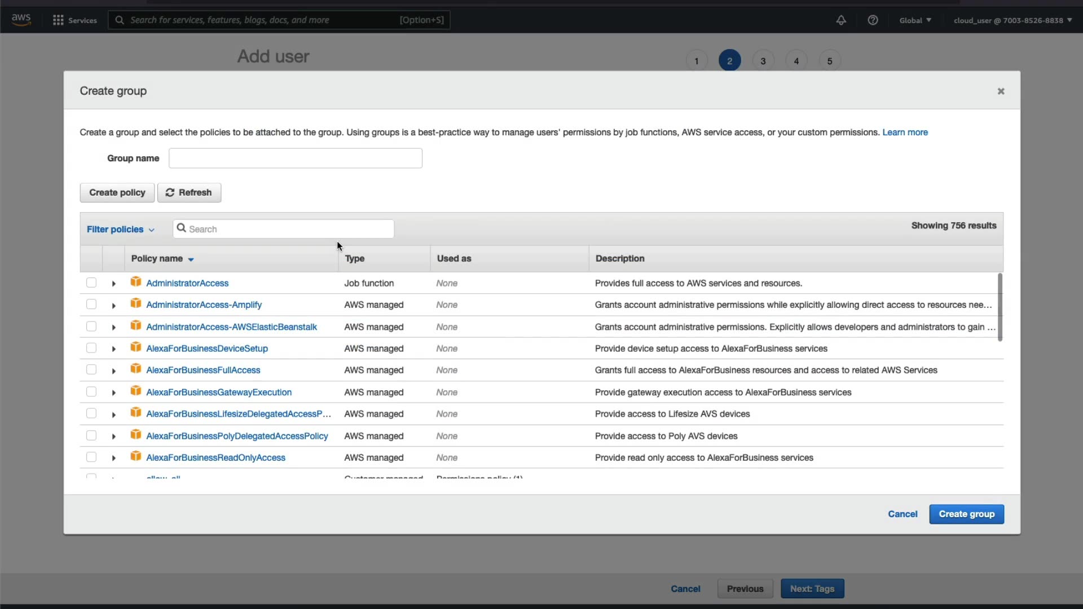Check the AdministratorAccess policy checkbox
The image size is (1083, 609).
click(91, 283)
